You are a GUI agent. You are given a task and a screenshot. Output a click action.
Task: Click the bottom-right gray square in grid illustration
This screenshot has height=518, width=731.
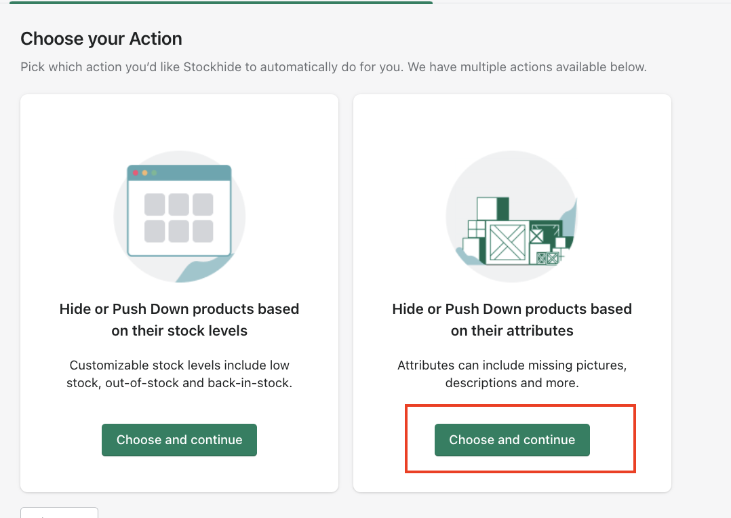[203, 231]
